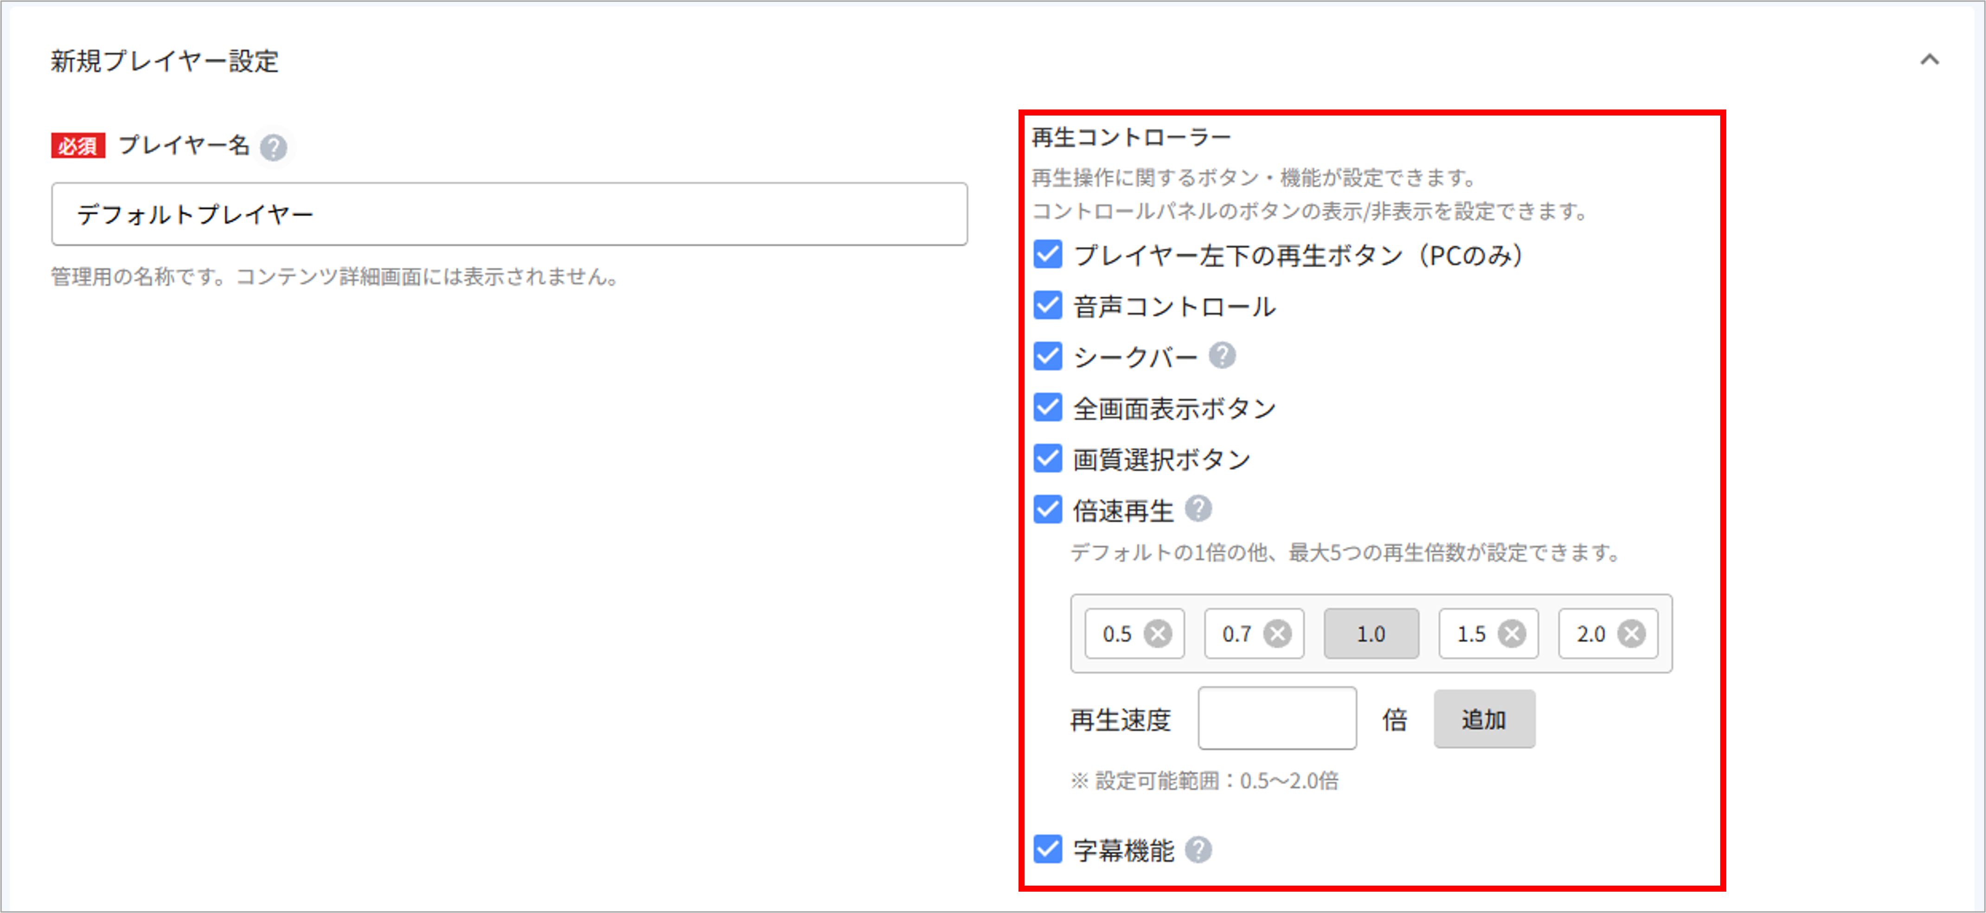Select the default 1.0 speed chip

pyautogui.click(x=1371, y=634)
